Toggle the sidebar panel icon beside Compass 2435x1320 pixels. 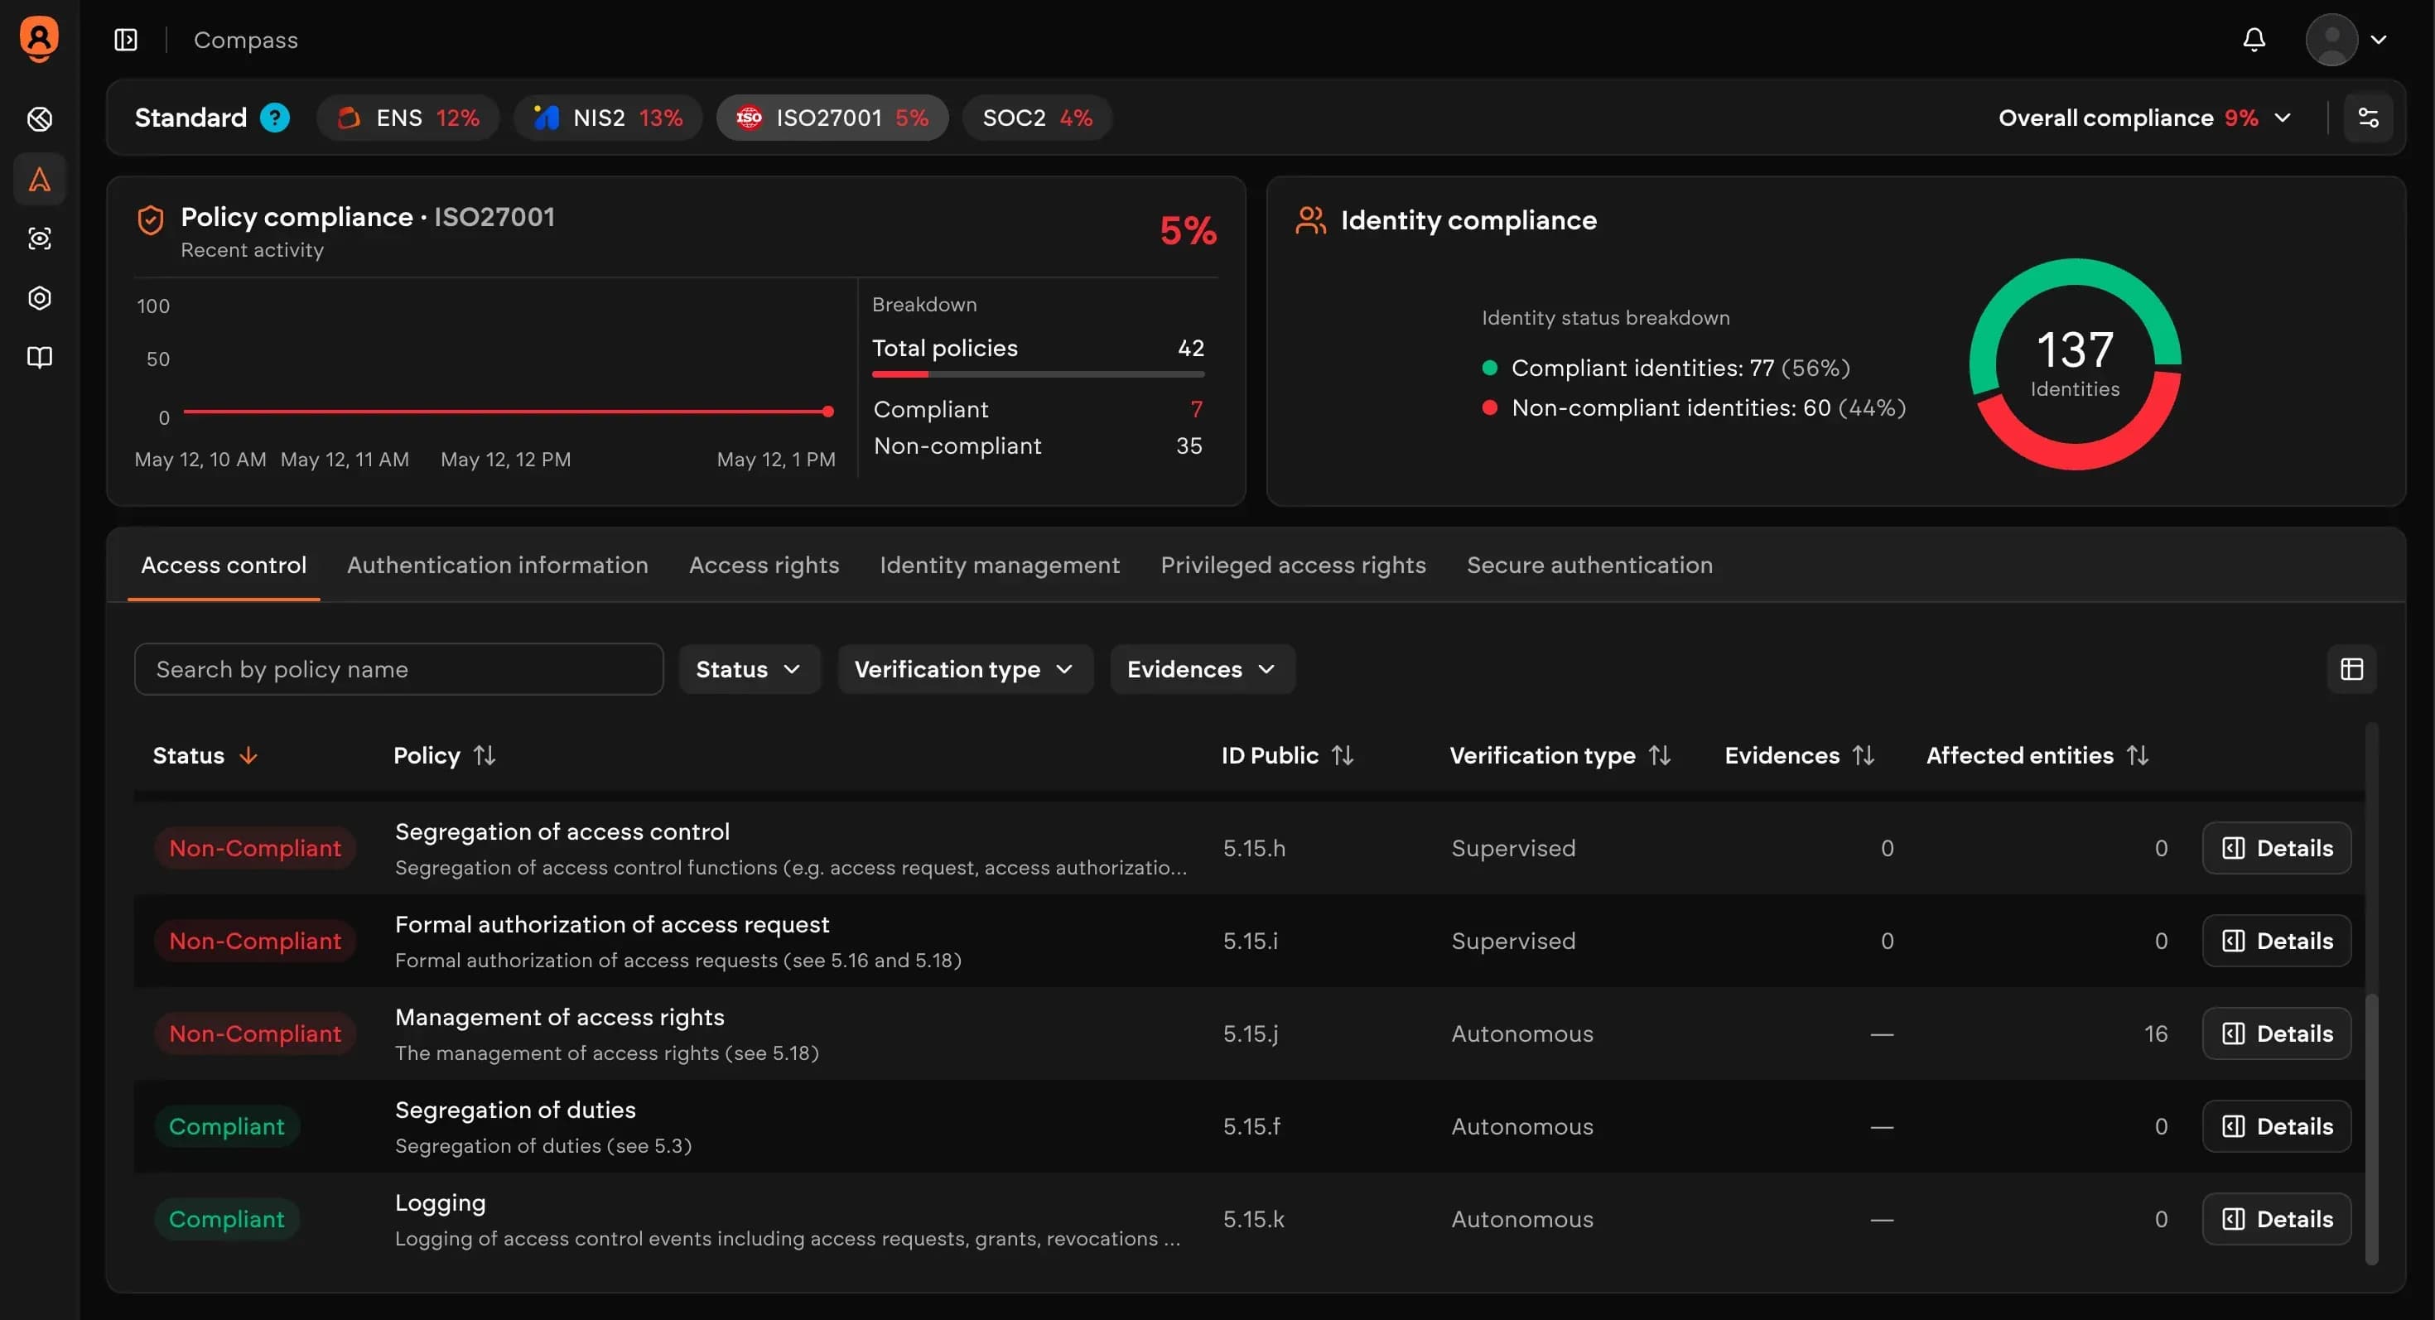point(126,40)
